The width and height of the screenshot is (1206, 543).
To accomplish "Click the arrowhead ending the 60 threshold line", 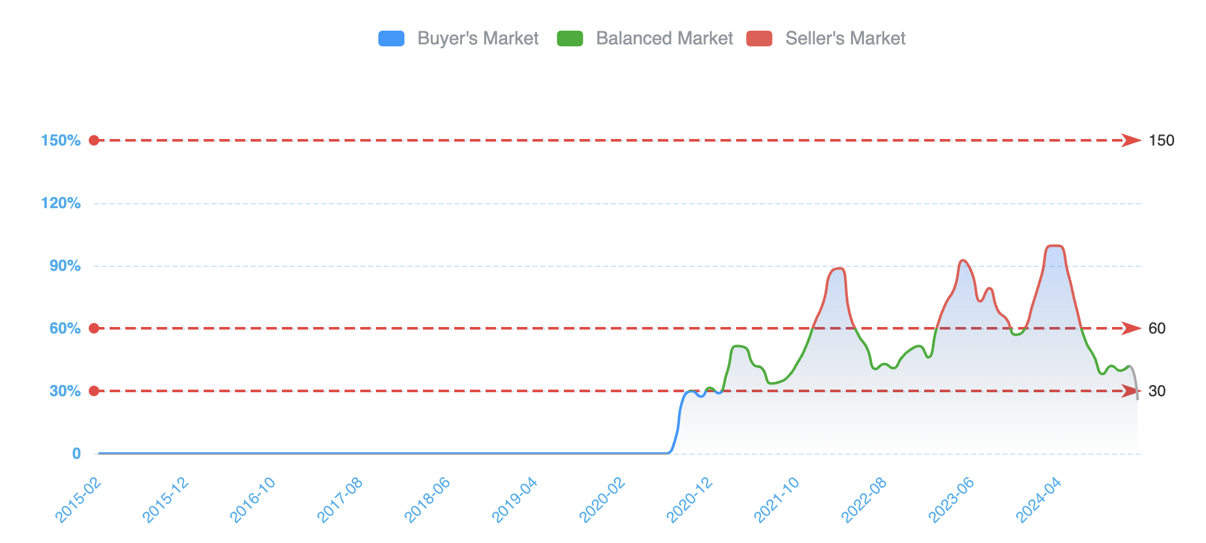I will tap(1131, 328).
